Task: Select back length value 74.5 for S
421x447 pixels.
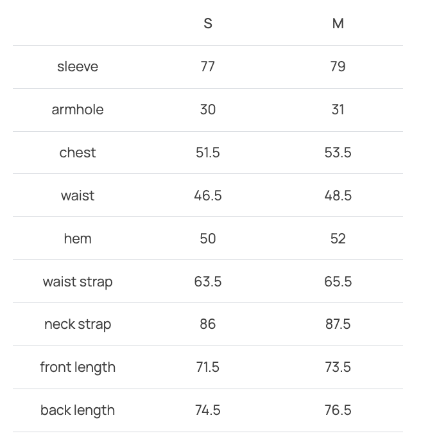Action: point(208,410)
